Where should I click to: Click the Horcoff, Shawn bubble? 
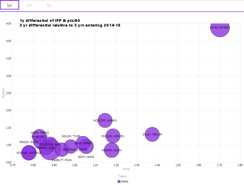105,120
